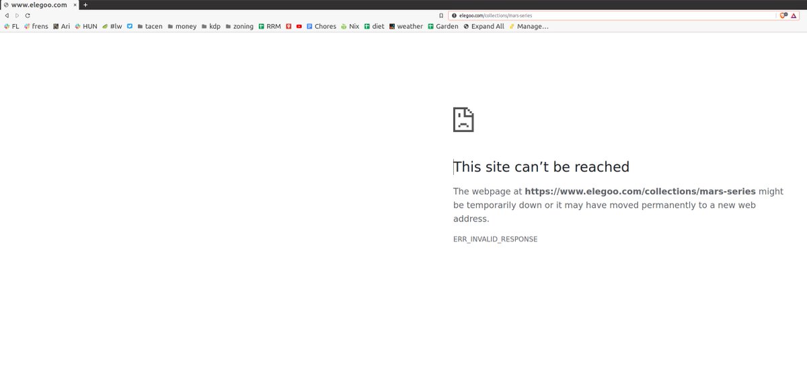This screenshot has width=807, height=372.
Task: Open the weather bookmark
Action: coord(406,26)
